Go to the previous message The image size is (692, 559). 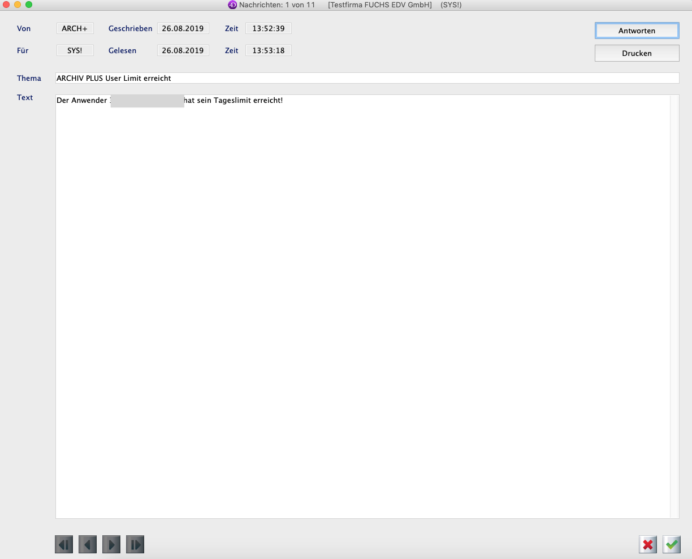[x=88, y=544]
